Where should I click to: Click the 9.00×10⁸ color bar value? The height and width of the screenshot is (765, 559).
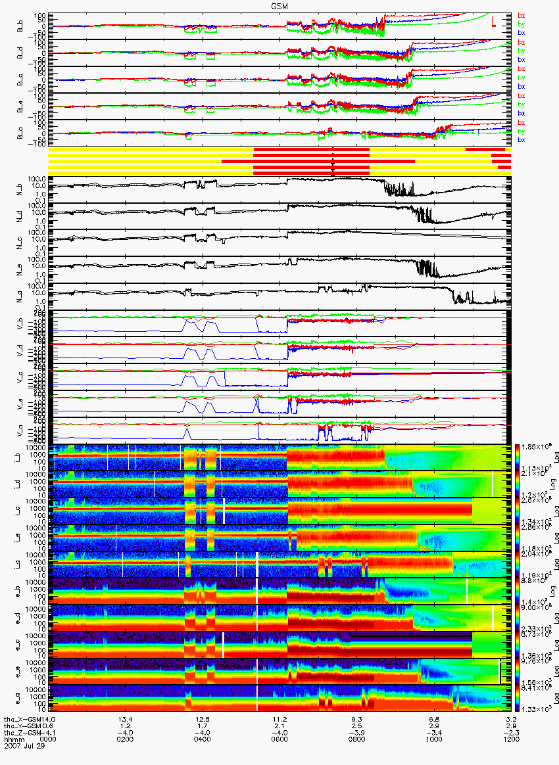pos(535,608)
